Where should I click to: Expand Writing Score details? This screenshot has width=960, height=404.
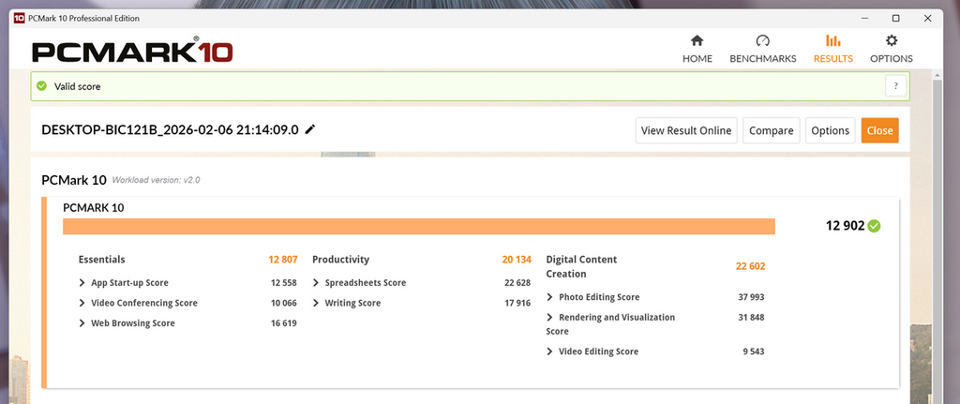pyautogui.click(x=316, y=303)
